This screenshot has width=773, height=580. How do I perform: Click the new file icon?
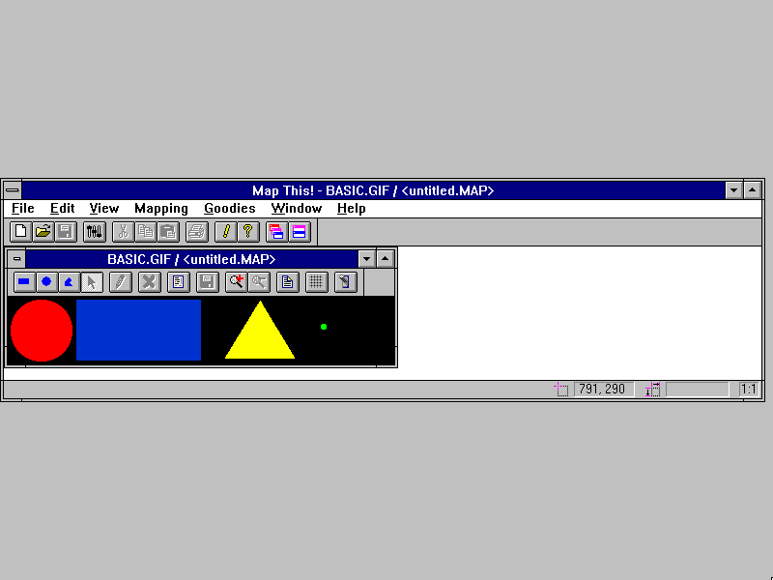(x=20, y=231)
